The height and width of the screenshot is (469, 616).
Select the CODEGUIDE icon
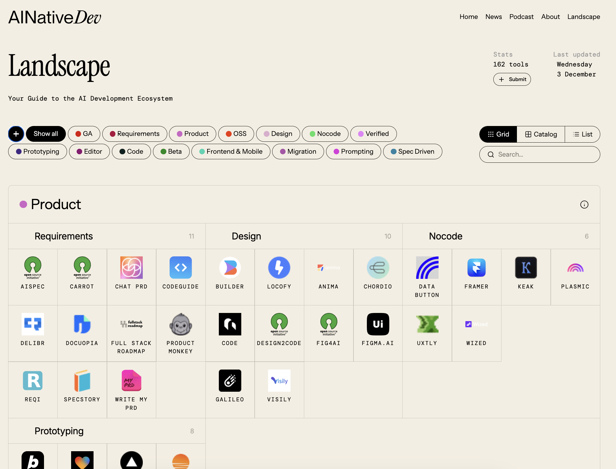pyautogui.click(x=181, y=267)
